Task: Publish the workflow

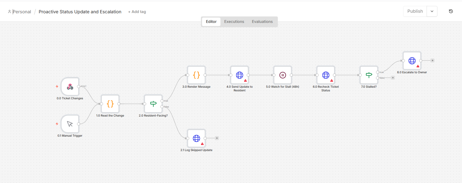Action: click(x=415, y=11)
